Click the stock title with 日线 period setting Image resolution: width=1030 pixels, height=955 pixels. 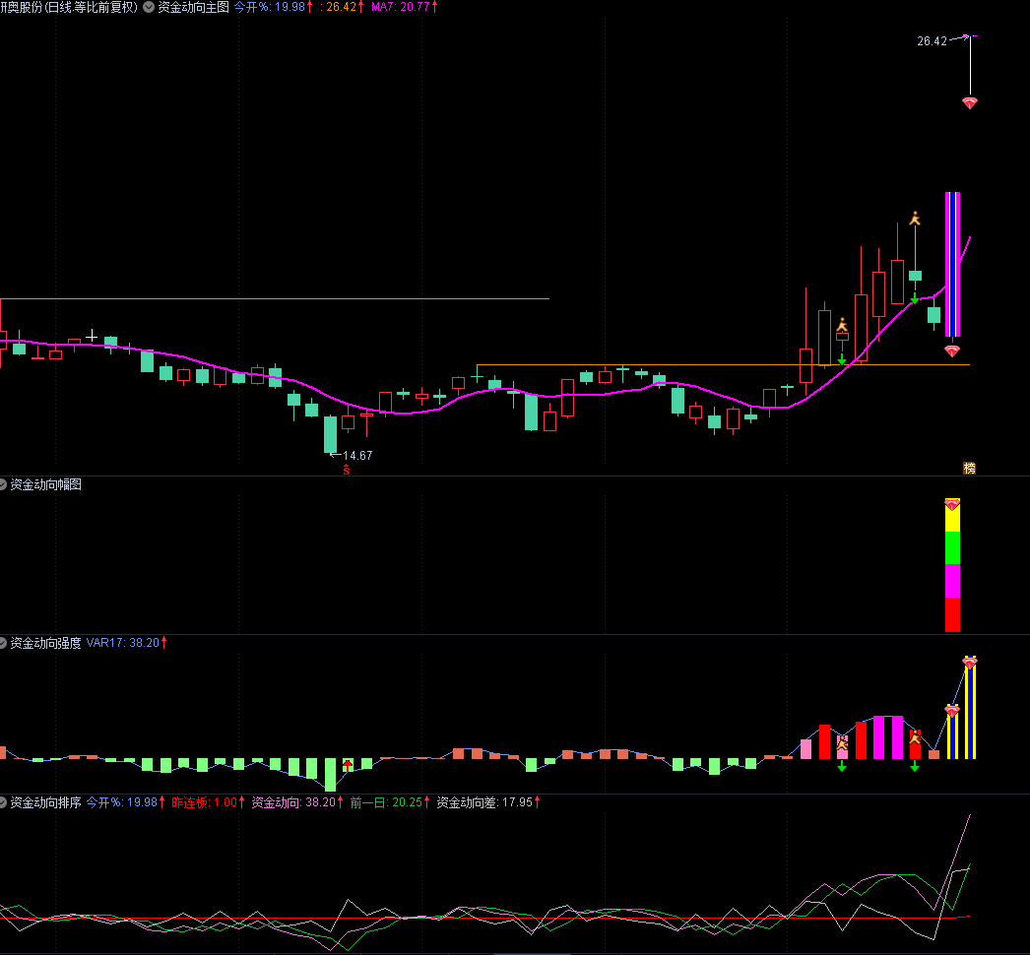click(69, 7)
